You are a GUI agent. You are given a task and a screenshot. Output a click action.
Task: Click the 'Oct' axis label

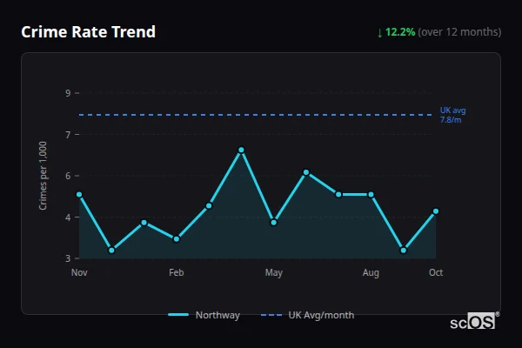[436, 272]
